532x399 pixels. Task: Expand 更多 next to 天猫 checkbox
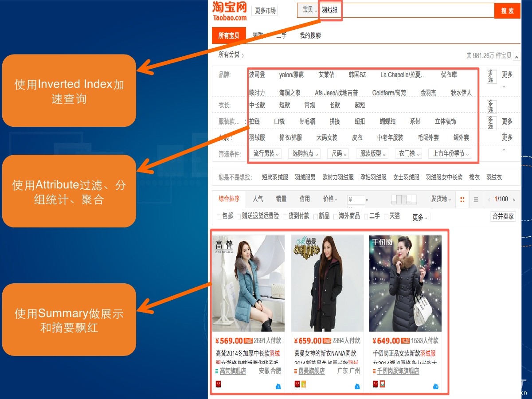tap(421, 218)
